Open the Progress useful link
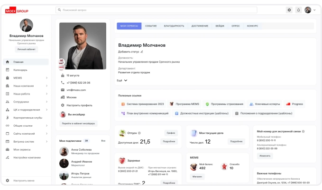The image size is (322, 190). 294,104
